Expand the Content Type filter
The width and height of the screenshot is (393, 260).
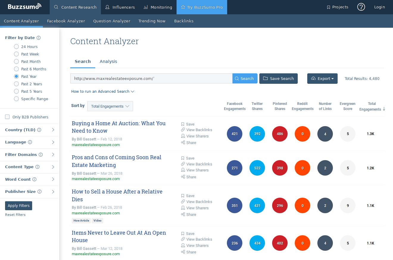(53, 167)
